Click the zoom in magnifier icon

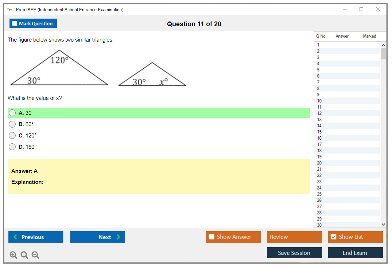pyautogui.click(x=13, y=255)
